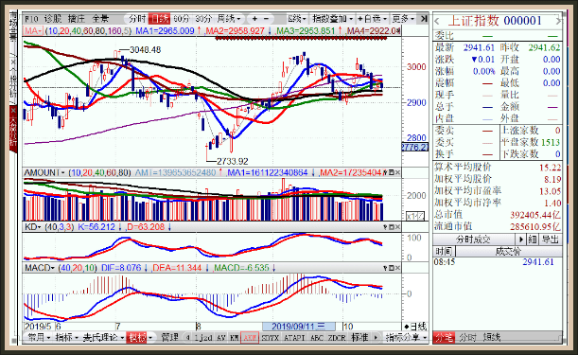
Task: Click the play arrow next to 分时成交
Action: [x=520, y=240]
